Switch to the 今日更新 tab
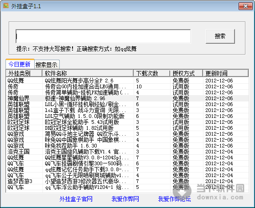 [20, 64]
